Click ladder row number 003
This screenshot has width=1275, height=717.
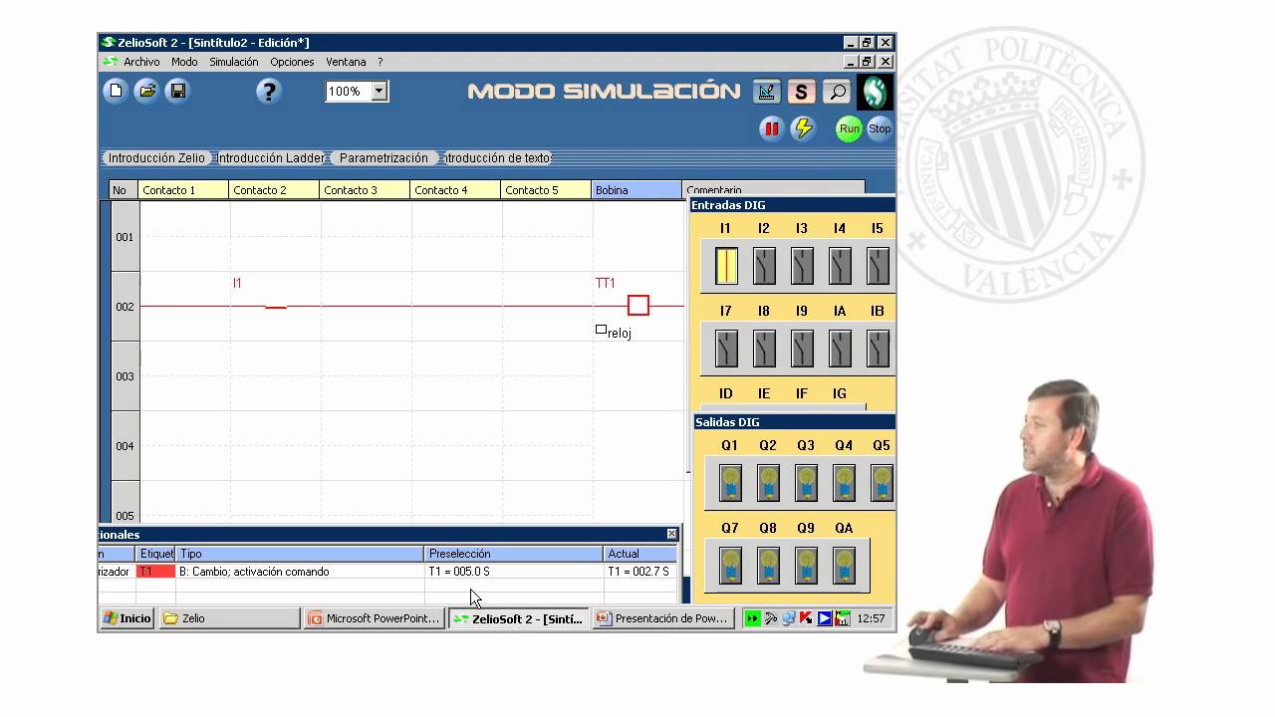(125, 376)
